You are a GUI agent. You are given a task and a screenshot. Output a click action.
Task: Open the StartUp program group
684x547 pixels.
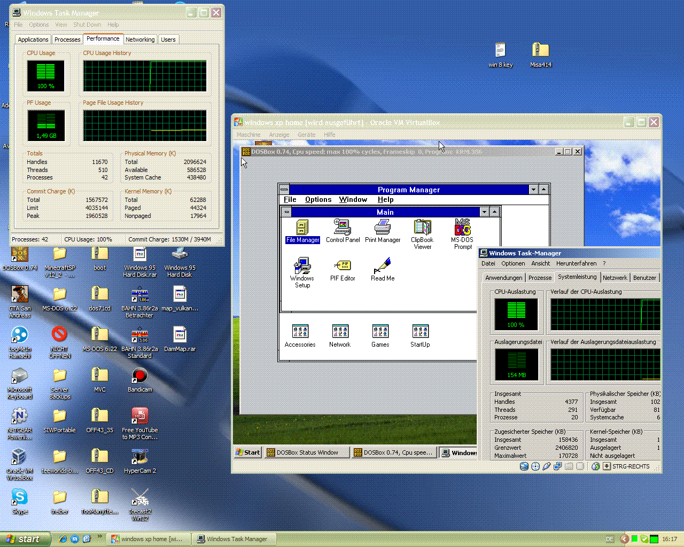(x=420, y=336)
